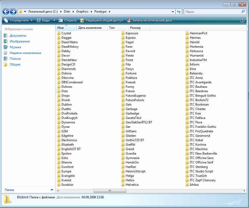The image size is (249, 208).
Task: Select the ITC New Baskerville folder name
Action: pos(203,154)
